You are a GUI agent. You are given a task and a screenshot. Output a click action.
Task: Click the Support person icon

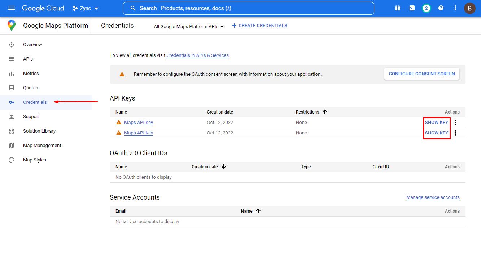tap(12, 117)
